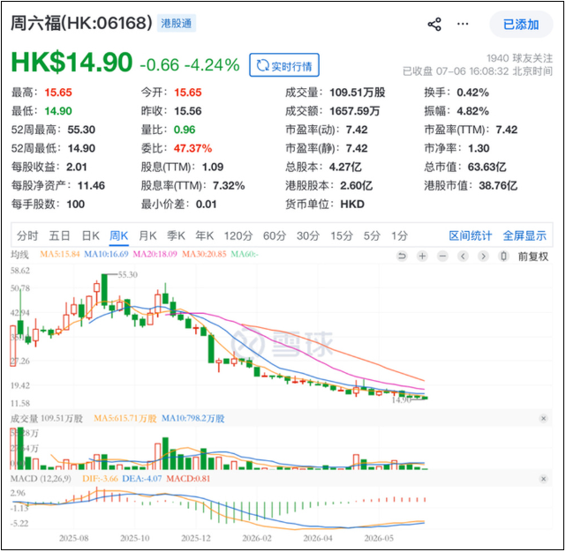Click the 2025-12 date label on axis
This screenshot has width=566, height=552.
[x=196, y=538]
